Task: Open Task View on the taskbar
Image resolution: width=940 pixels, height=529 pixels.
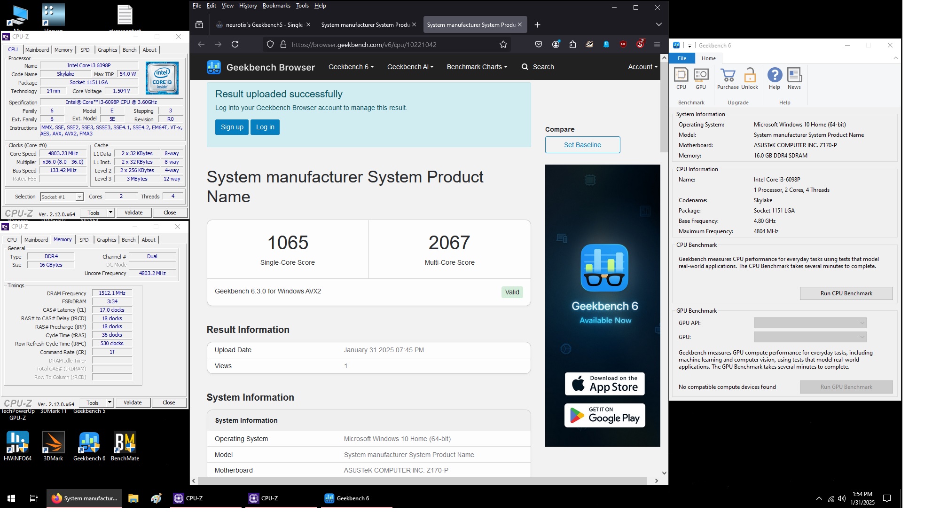Action: click(34, 498)
